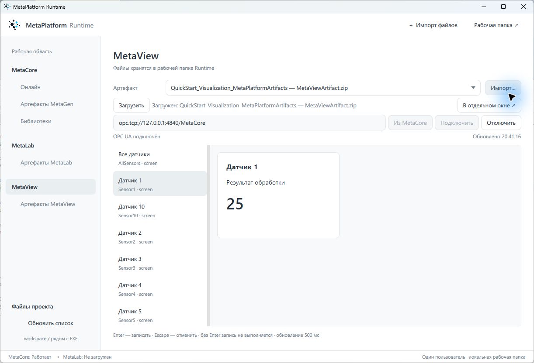Select Датчик 2 in screen list
This screenshot has width=534, height=363.
click(160, 236)
